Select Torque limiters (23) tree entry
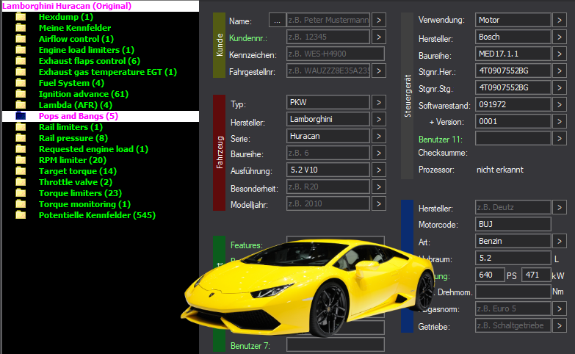The height and width of the screenshot is (354, 575). click(x=80, y=193)
